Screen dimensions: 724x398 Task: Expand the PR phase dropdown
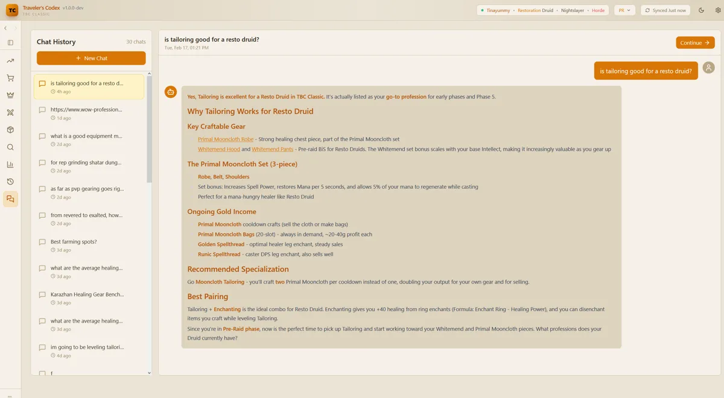pyautogui.click(x=624, y=10)
